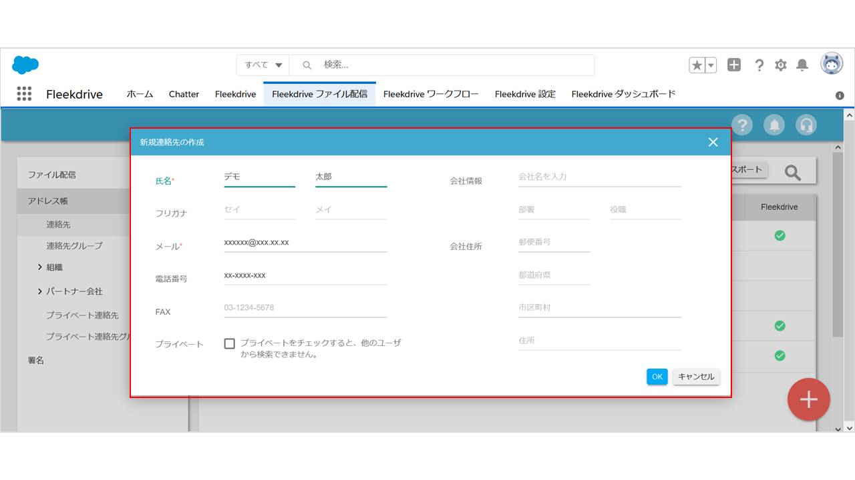Open the setup gear icon
855x480 pixels.
pos(781,65)
